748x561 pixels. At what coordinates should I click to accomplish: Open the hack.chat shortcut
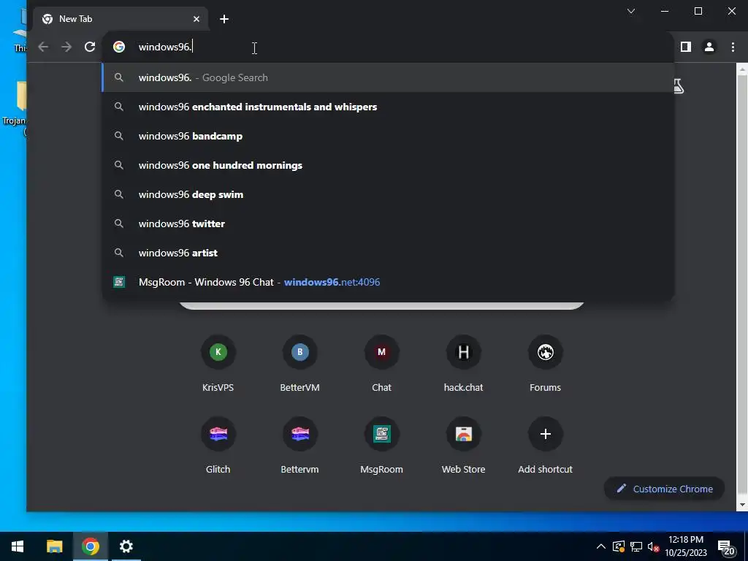(x=463, y=364)
